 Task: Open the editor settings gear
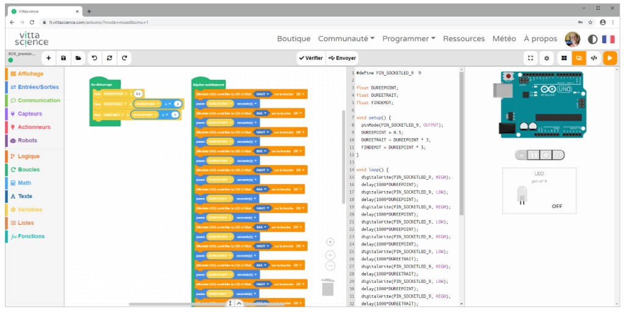(x=547, y=58)
